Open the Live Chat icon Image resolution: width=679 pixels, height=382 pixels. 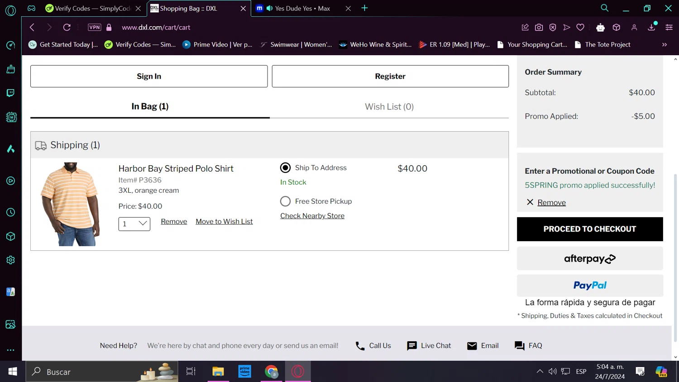click(411, 346)
